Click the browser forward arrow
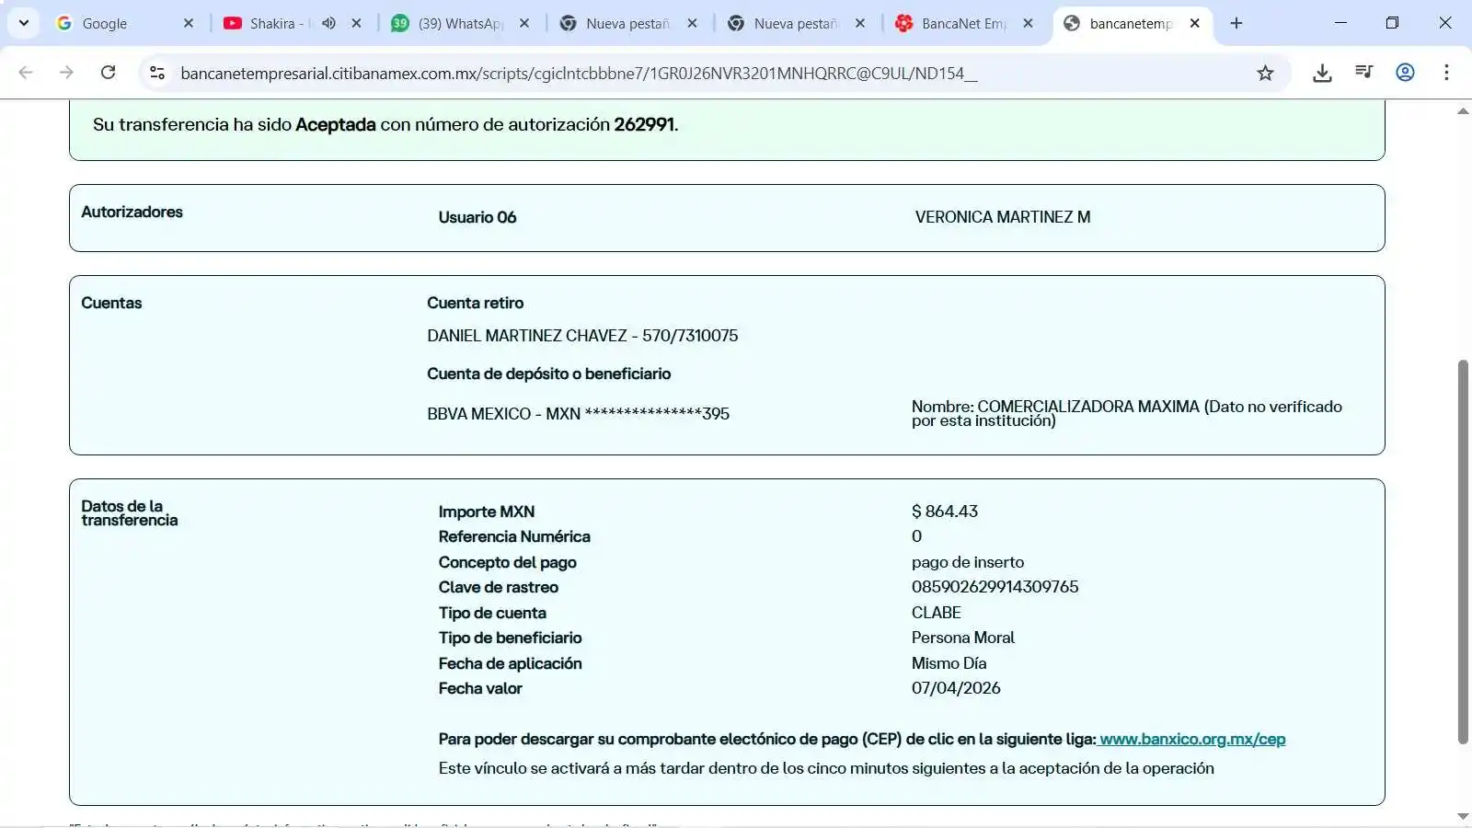This screenshot has width=1472, height=828. (66, 73)
